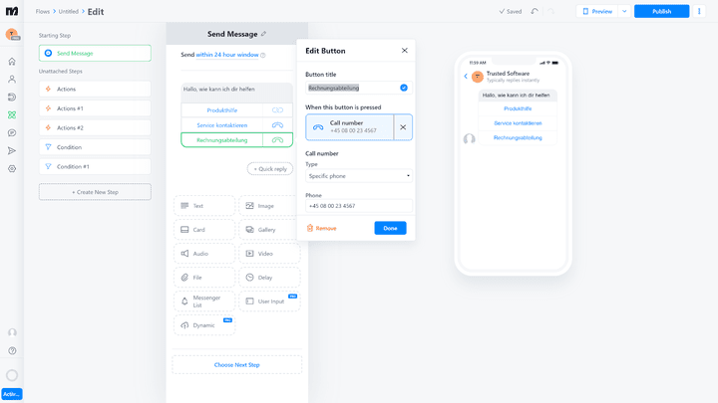Open the more options menu beside Publish
Screen dimensions: 718x403
click(699, 11)
